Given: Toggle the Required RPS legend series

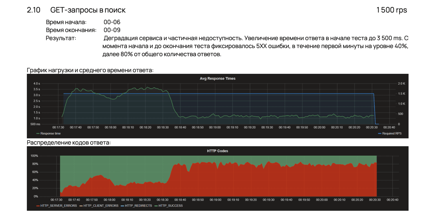Looking at the screenshot, I should [392, 134].
